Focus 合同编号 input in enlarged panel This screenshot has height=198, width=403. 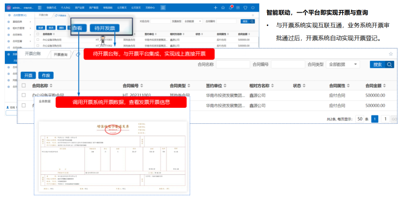tap(288, 65)
